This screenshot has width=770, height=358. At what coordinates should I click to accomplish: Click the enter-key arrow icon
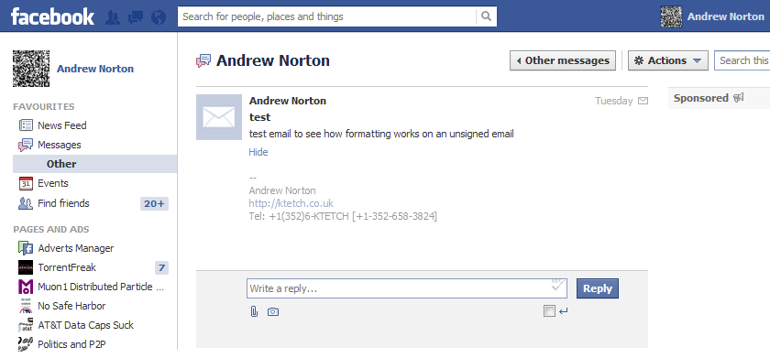tap(563, 311)
